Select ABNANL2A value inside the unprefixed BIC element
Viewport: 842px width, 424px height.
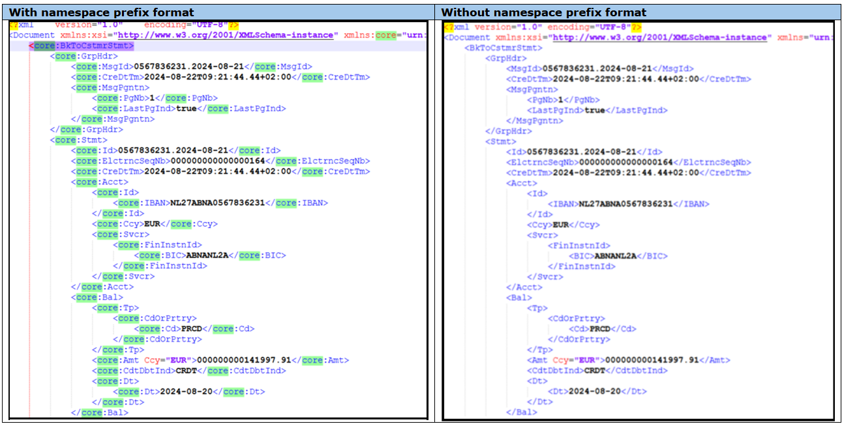click(615, 256)
